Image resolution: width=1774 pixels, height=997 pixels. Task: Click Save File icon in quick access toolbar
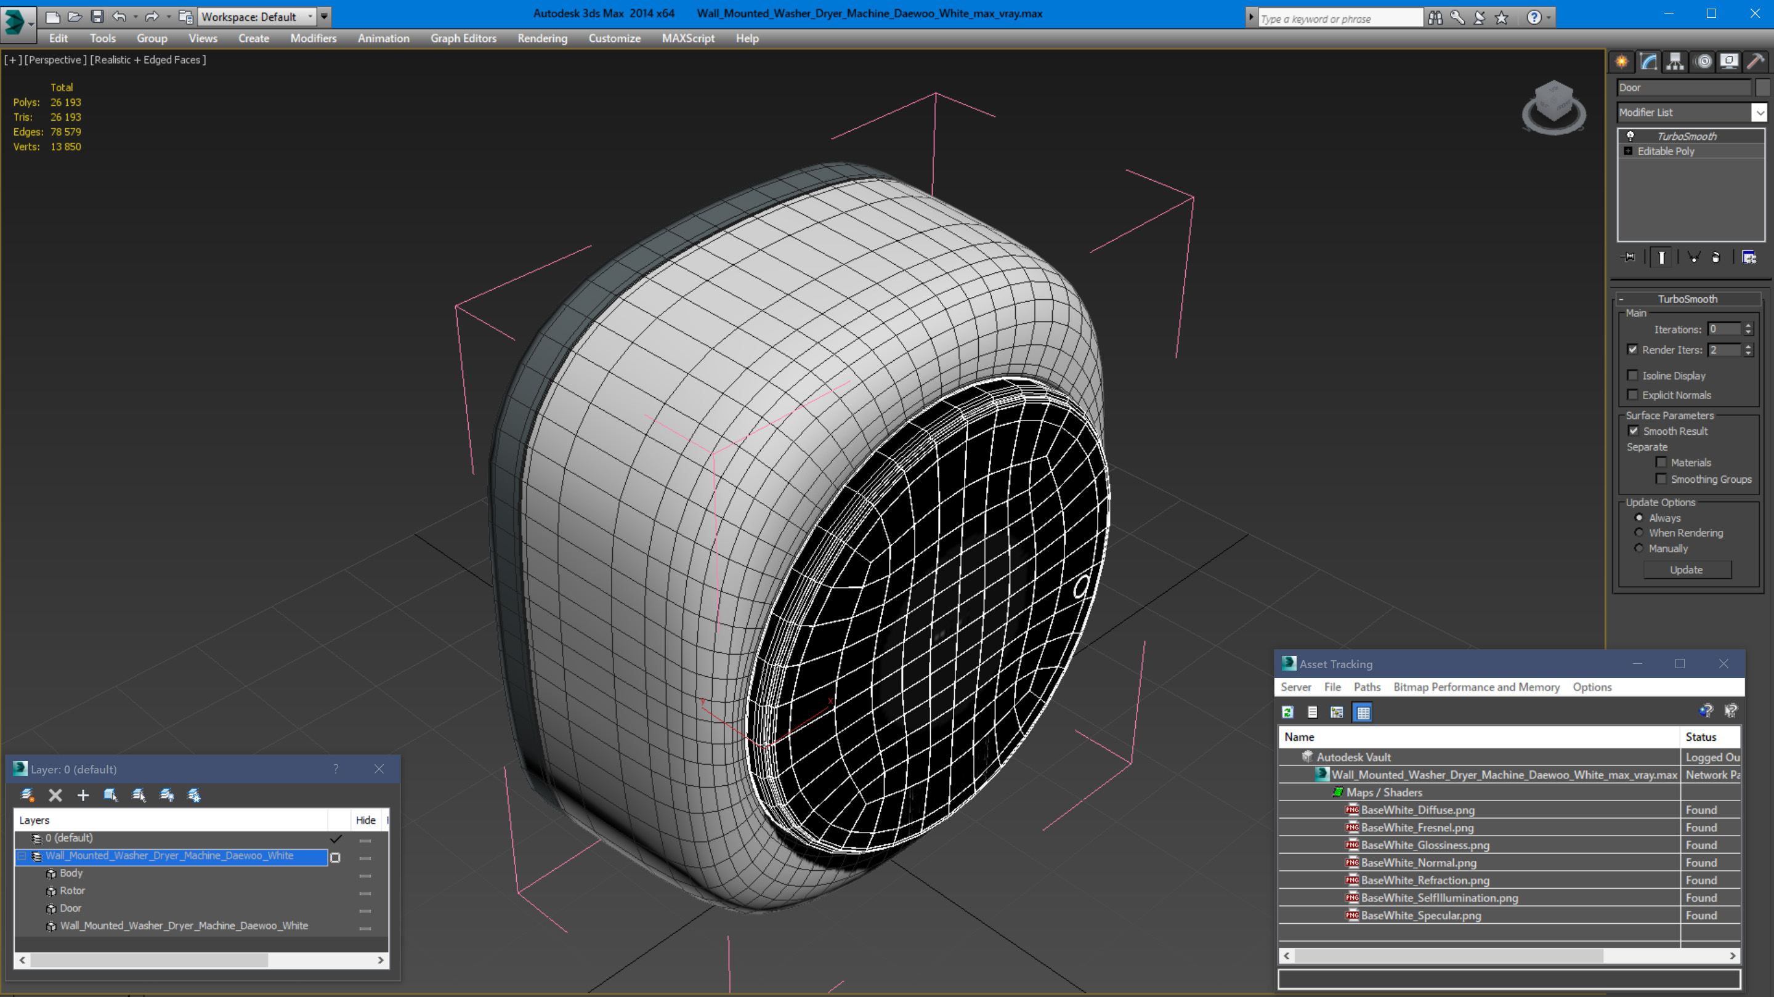point(97,17)
